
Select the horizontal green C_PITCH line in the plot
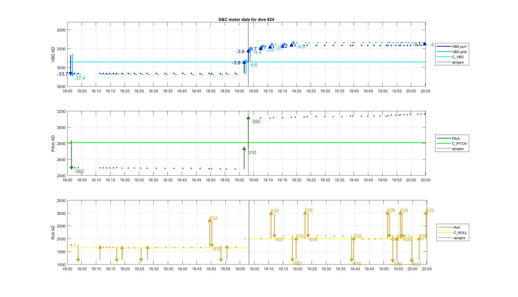point(246,143)
